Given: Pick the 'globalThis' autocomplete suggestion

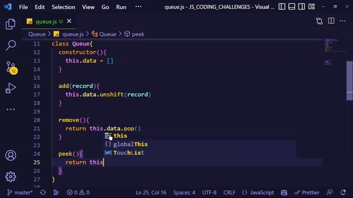Looking at the screenshot, I should (x=200, y=144).
